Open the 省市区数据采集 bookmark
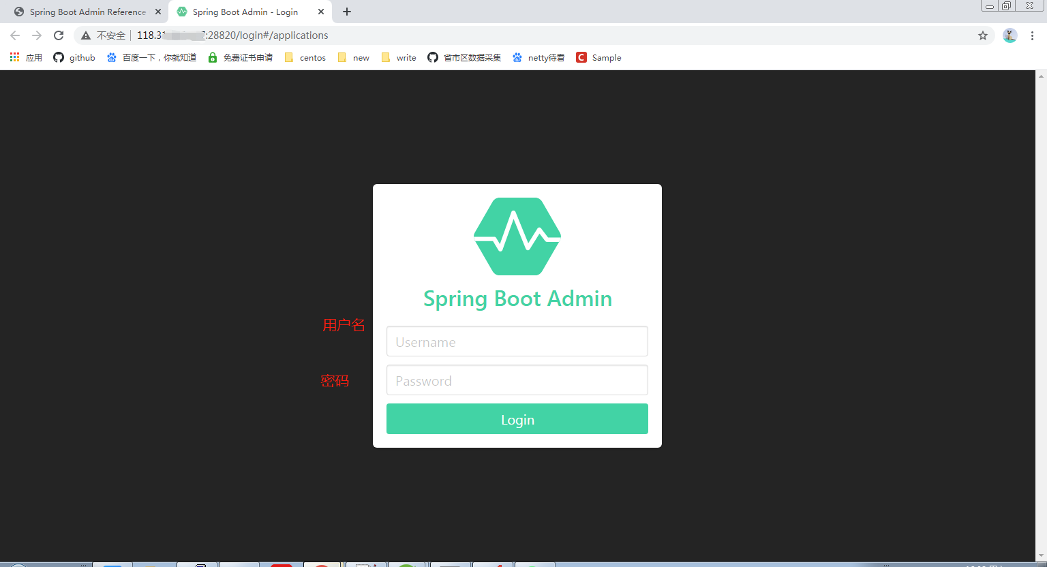Image resolution: width=1047 pixels, height=567 pixels. pyautogui.click(x=464, y=58)
